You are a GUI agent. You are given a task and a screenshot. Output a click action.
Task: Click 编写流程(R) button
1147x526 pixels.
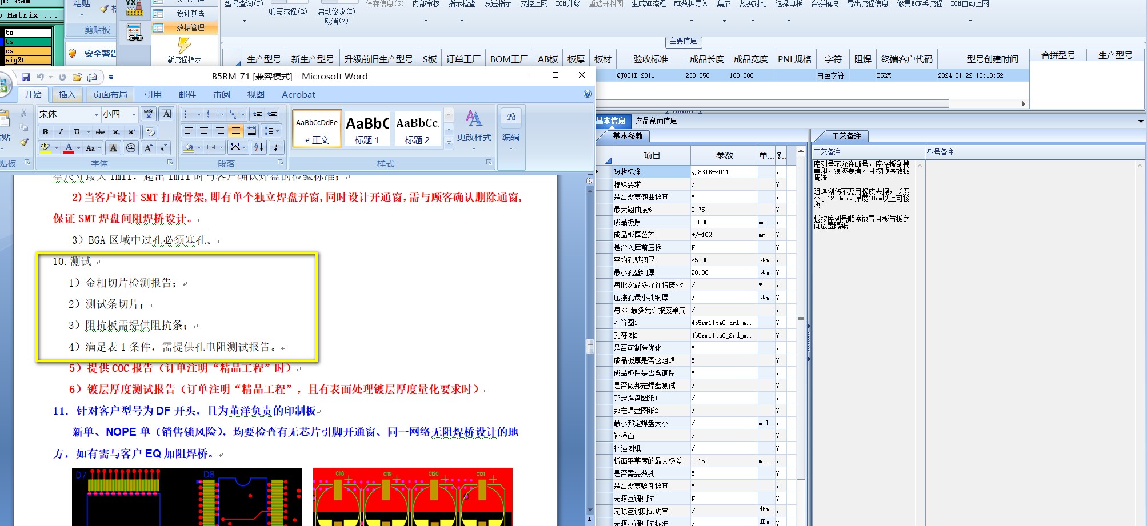[x=288, y=11]
